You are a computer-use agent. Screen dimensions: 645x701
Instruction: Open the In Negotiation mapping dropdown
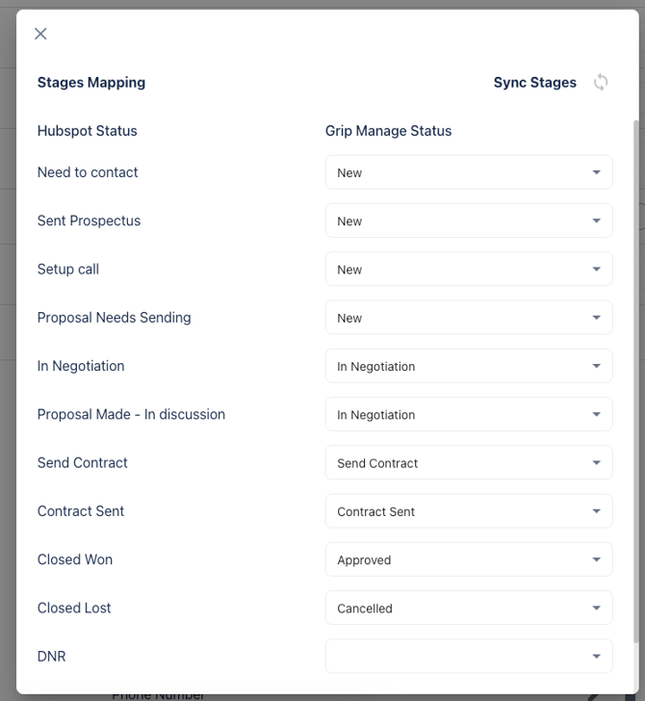pos(468,367)
